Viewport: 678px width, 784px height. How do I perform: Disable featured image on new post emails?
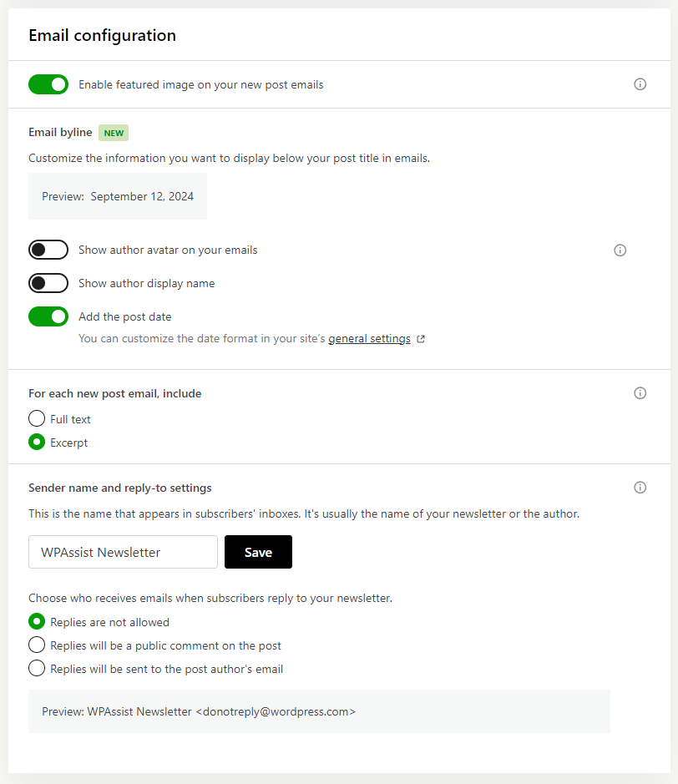tap(48, 83)
